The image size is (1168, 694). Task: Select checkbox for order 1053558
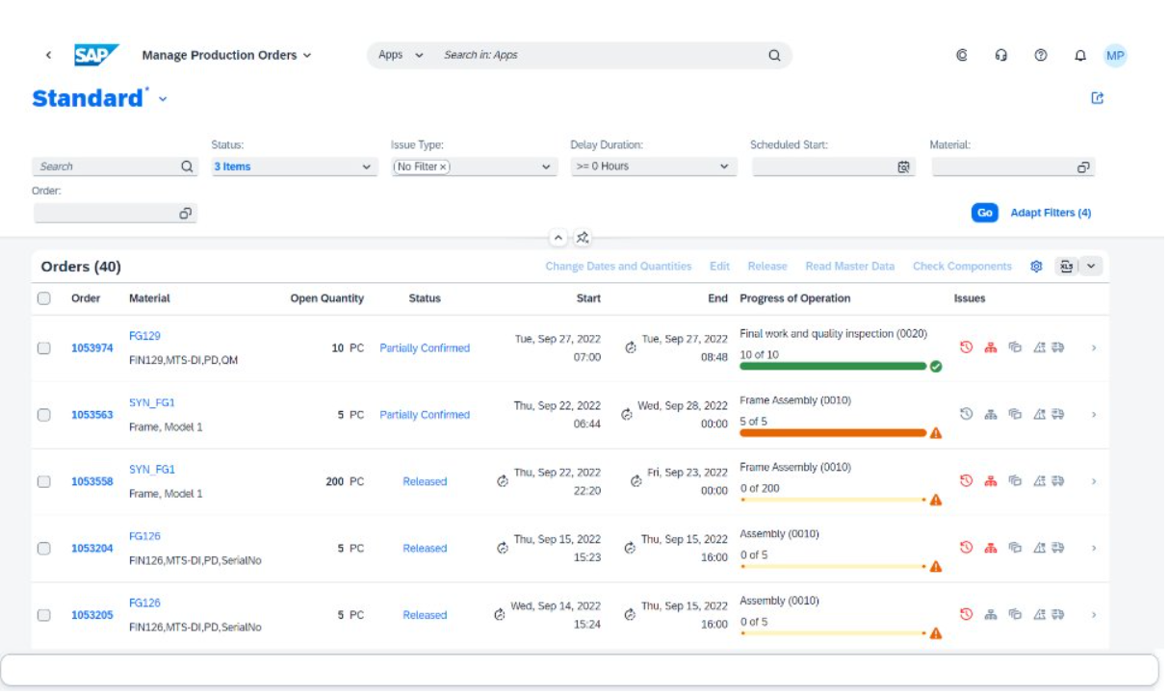[x=44, y=481]
